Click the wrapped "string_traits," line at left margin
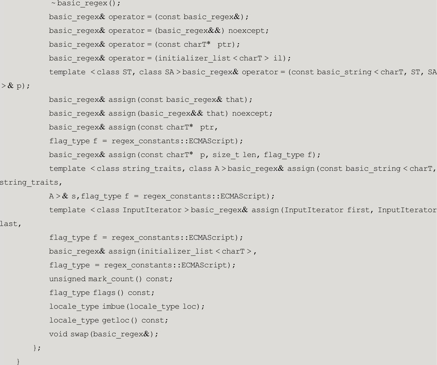 (x=31, y=182)
